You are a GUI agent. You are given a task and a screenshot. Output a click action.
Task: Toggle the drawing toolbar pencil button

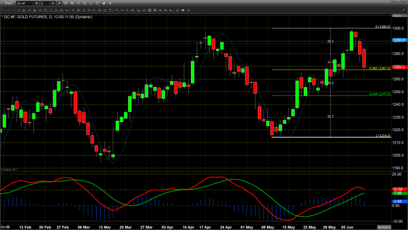pos(59,3)
